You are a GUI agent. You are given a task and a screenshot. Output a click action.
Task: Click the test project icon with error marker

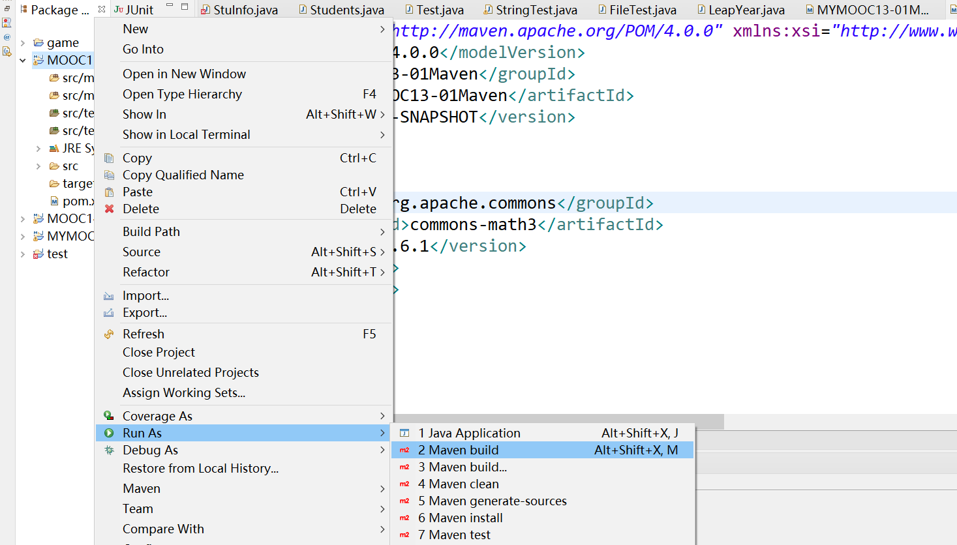(x=38, y=254)
